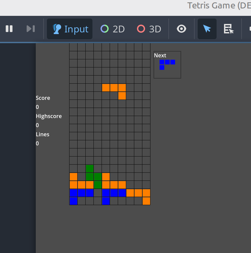Click the 'Lines' label
The width and height of the screenshot is (251, 253).
click(x=43, y=134)
